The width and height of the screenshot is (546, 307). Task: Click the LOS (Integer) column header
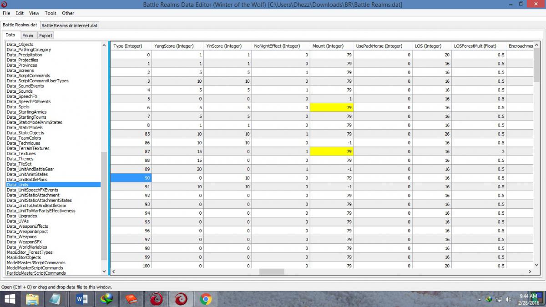click(428, 46)
